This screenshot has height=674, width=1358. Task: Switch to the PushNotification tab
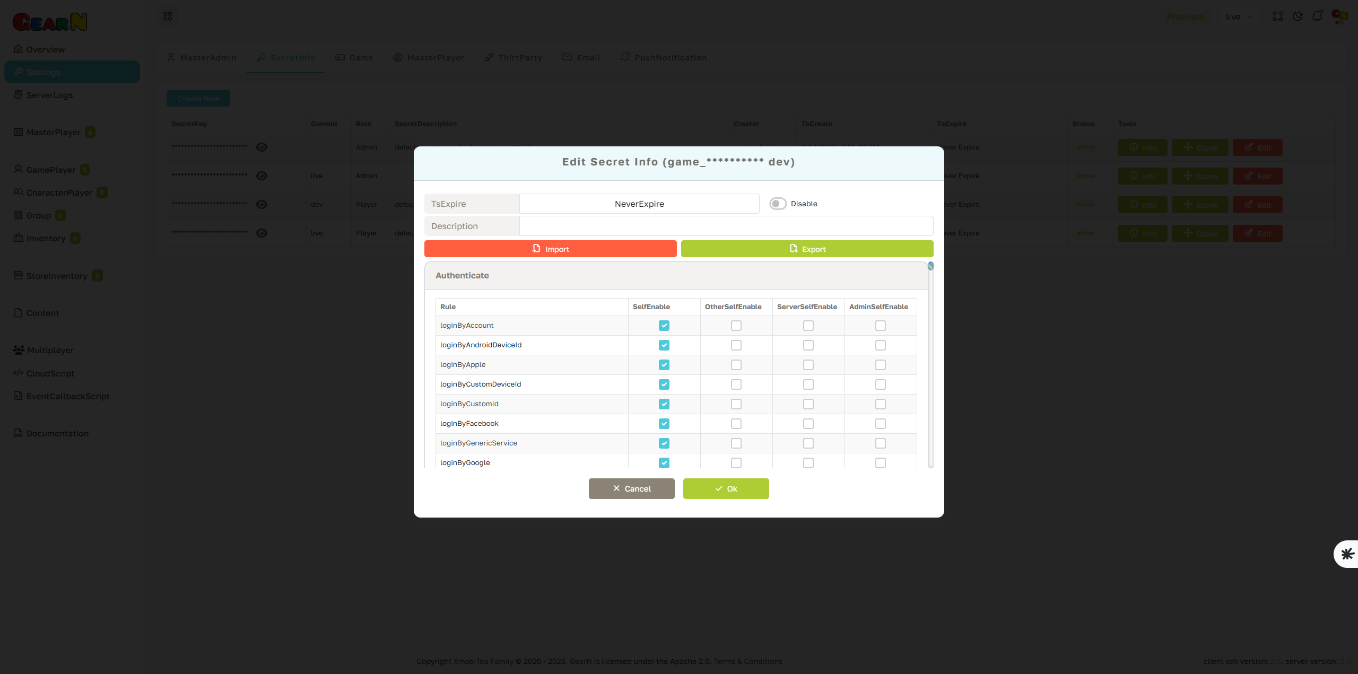[664, 57]
